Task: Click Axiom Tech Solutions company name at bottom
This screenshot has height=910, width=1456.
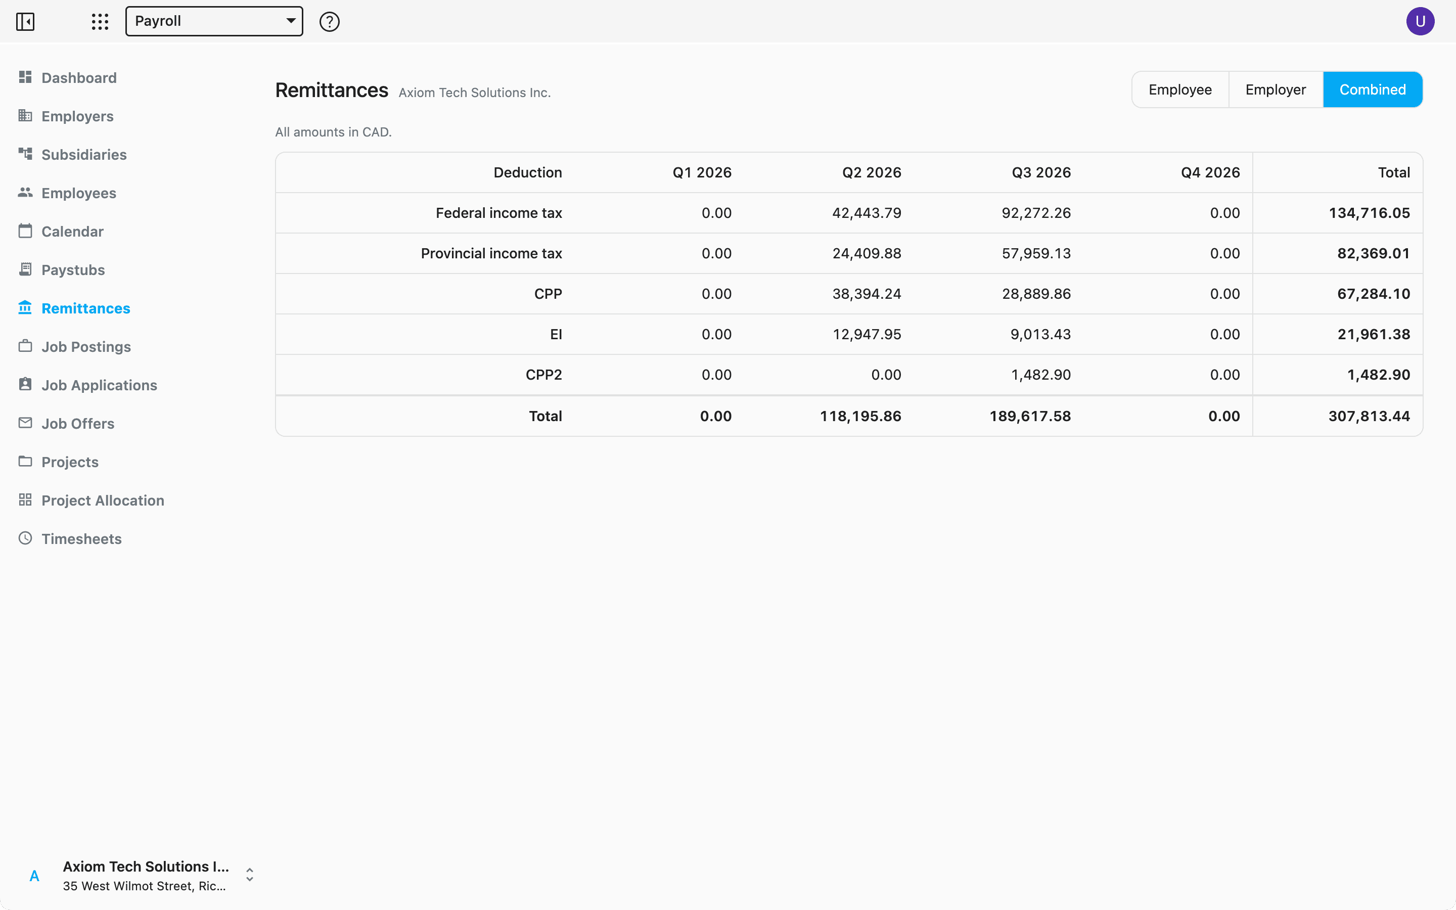Action: coord(146,866)
